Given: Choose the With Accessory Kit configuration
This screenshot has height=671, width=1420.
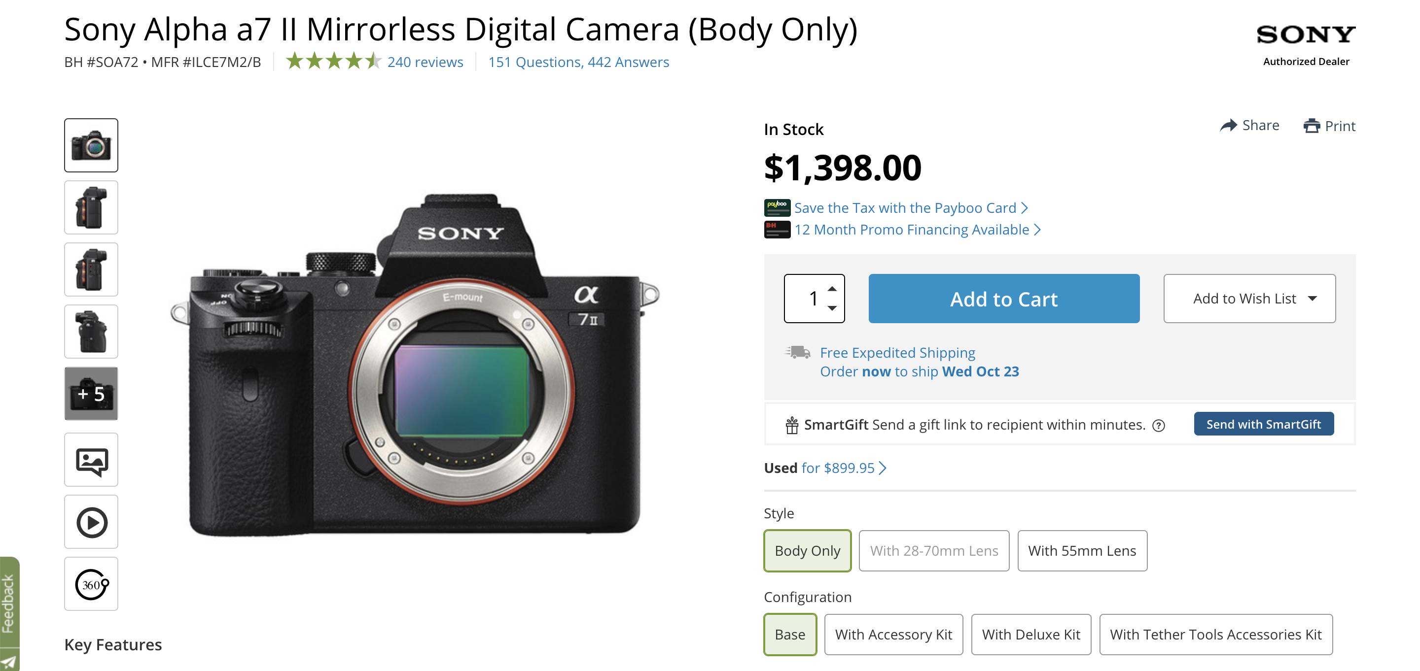Looking at the screenshot, I should click(893, 635).
